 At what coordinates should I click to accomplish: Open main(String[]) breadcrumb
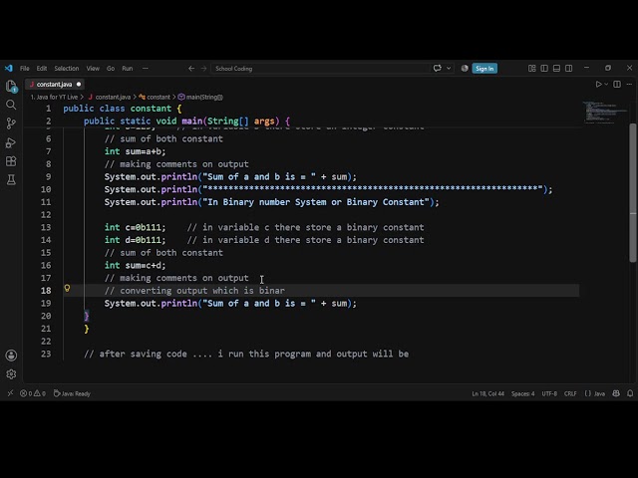click(200, 98)
